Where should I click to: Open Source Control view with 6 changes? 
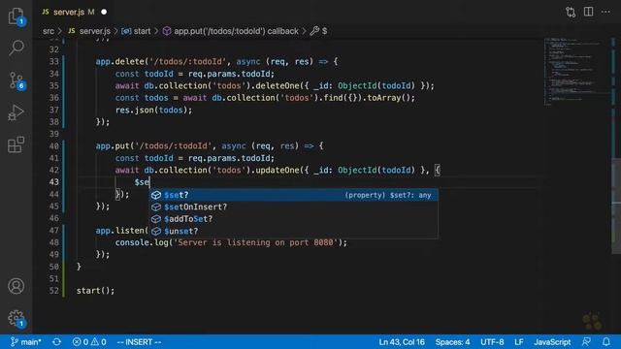(x=16, y=80)
